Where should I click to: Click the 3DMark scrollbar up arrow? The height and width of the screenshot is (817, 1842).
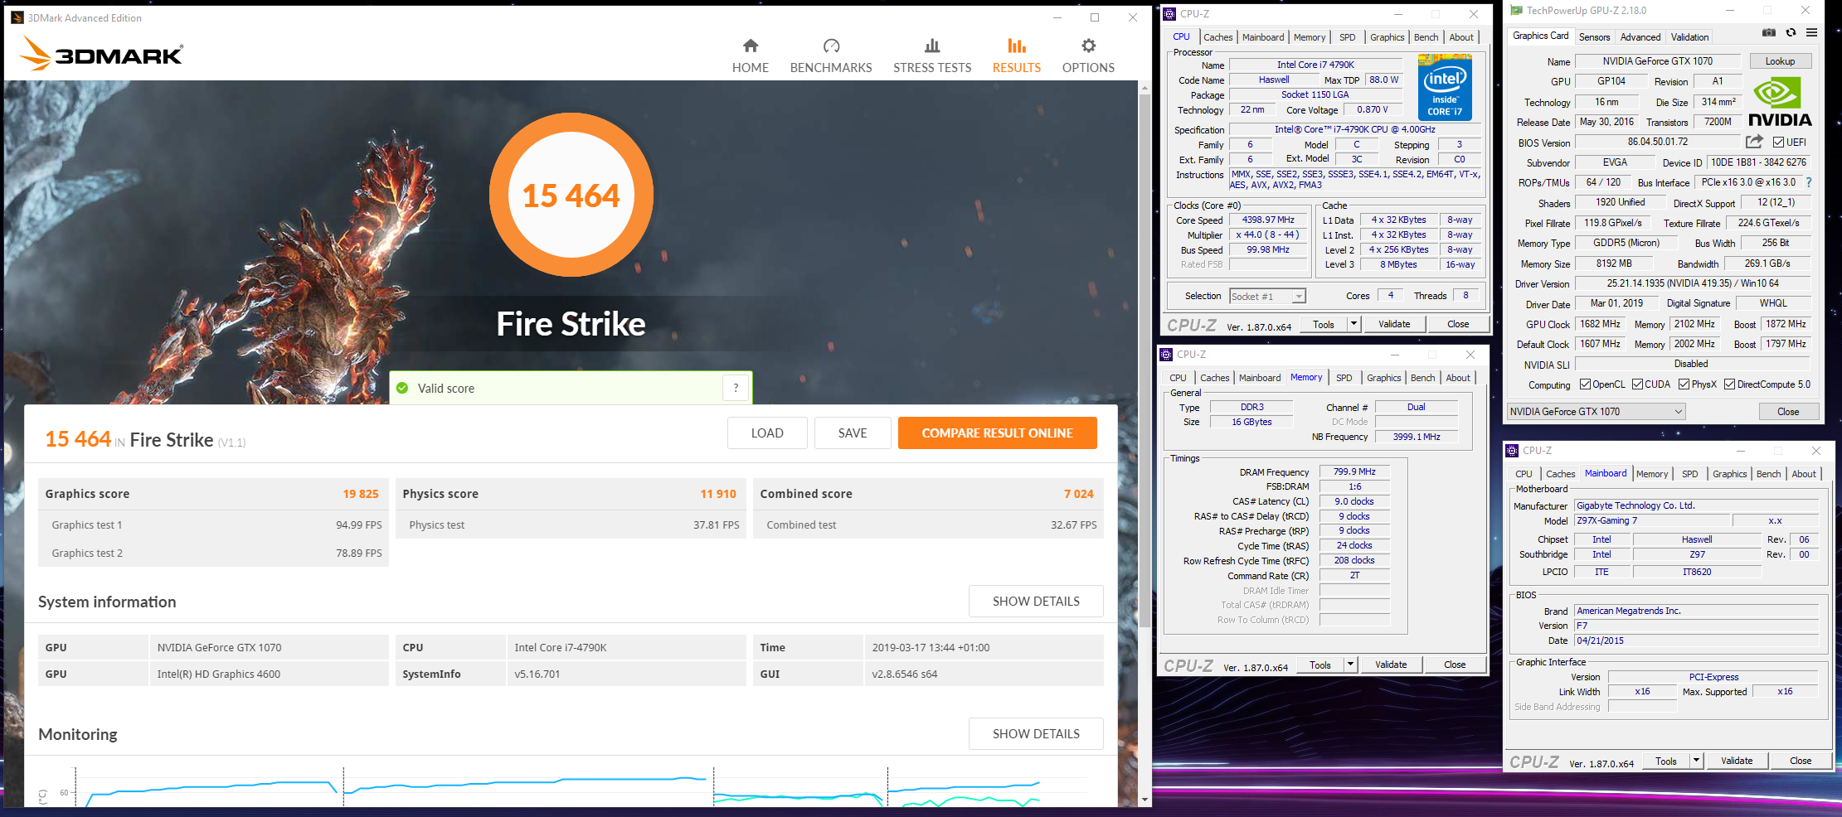click(x=1145, y=87)
